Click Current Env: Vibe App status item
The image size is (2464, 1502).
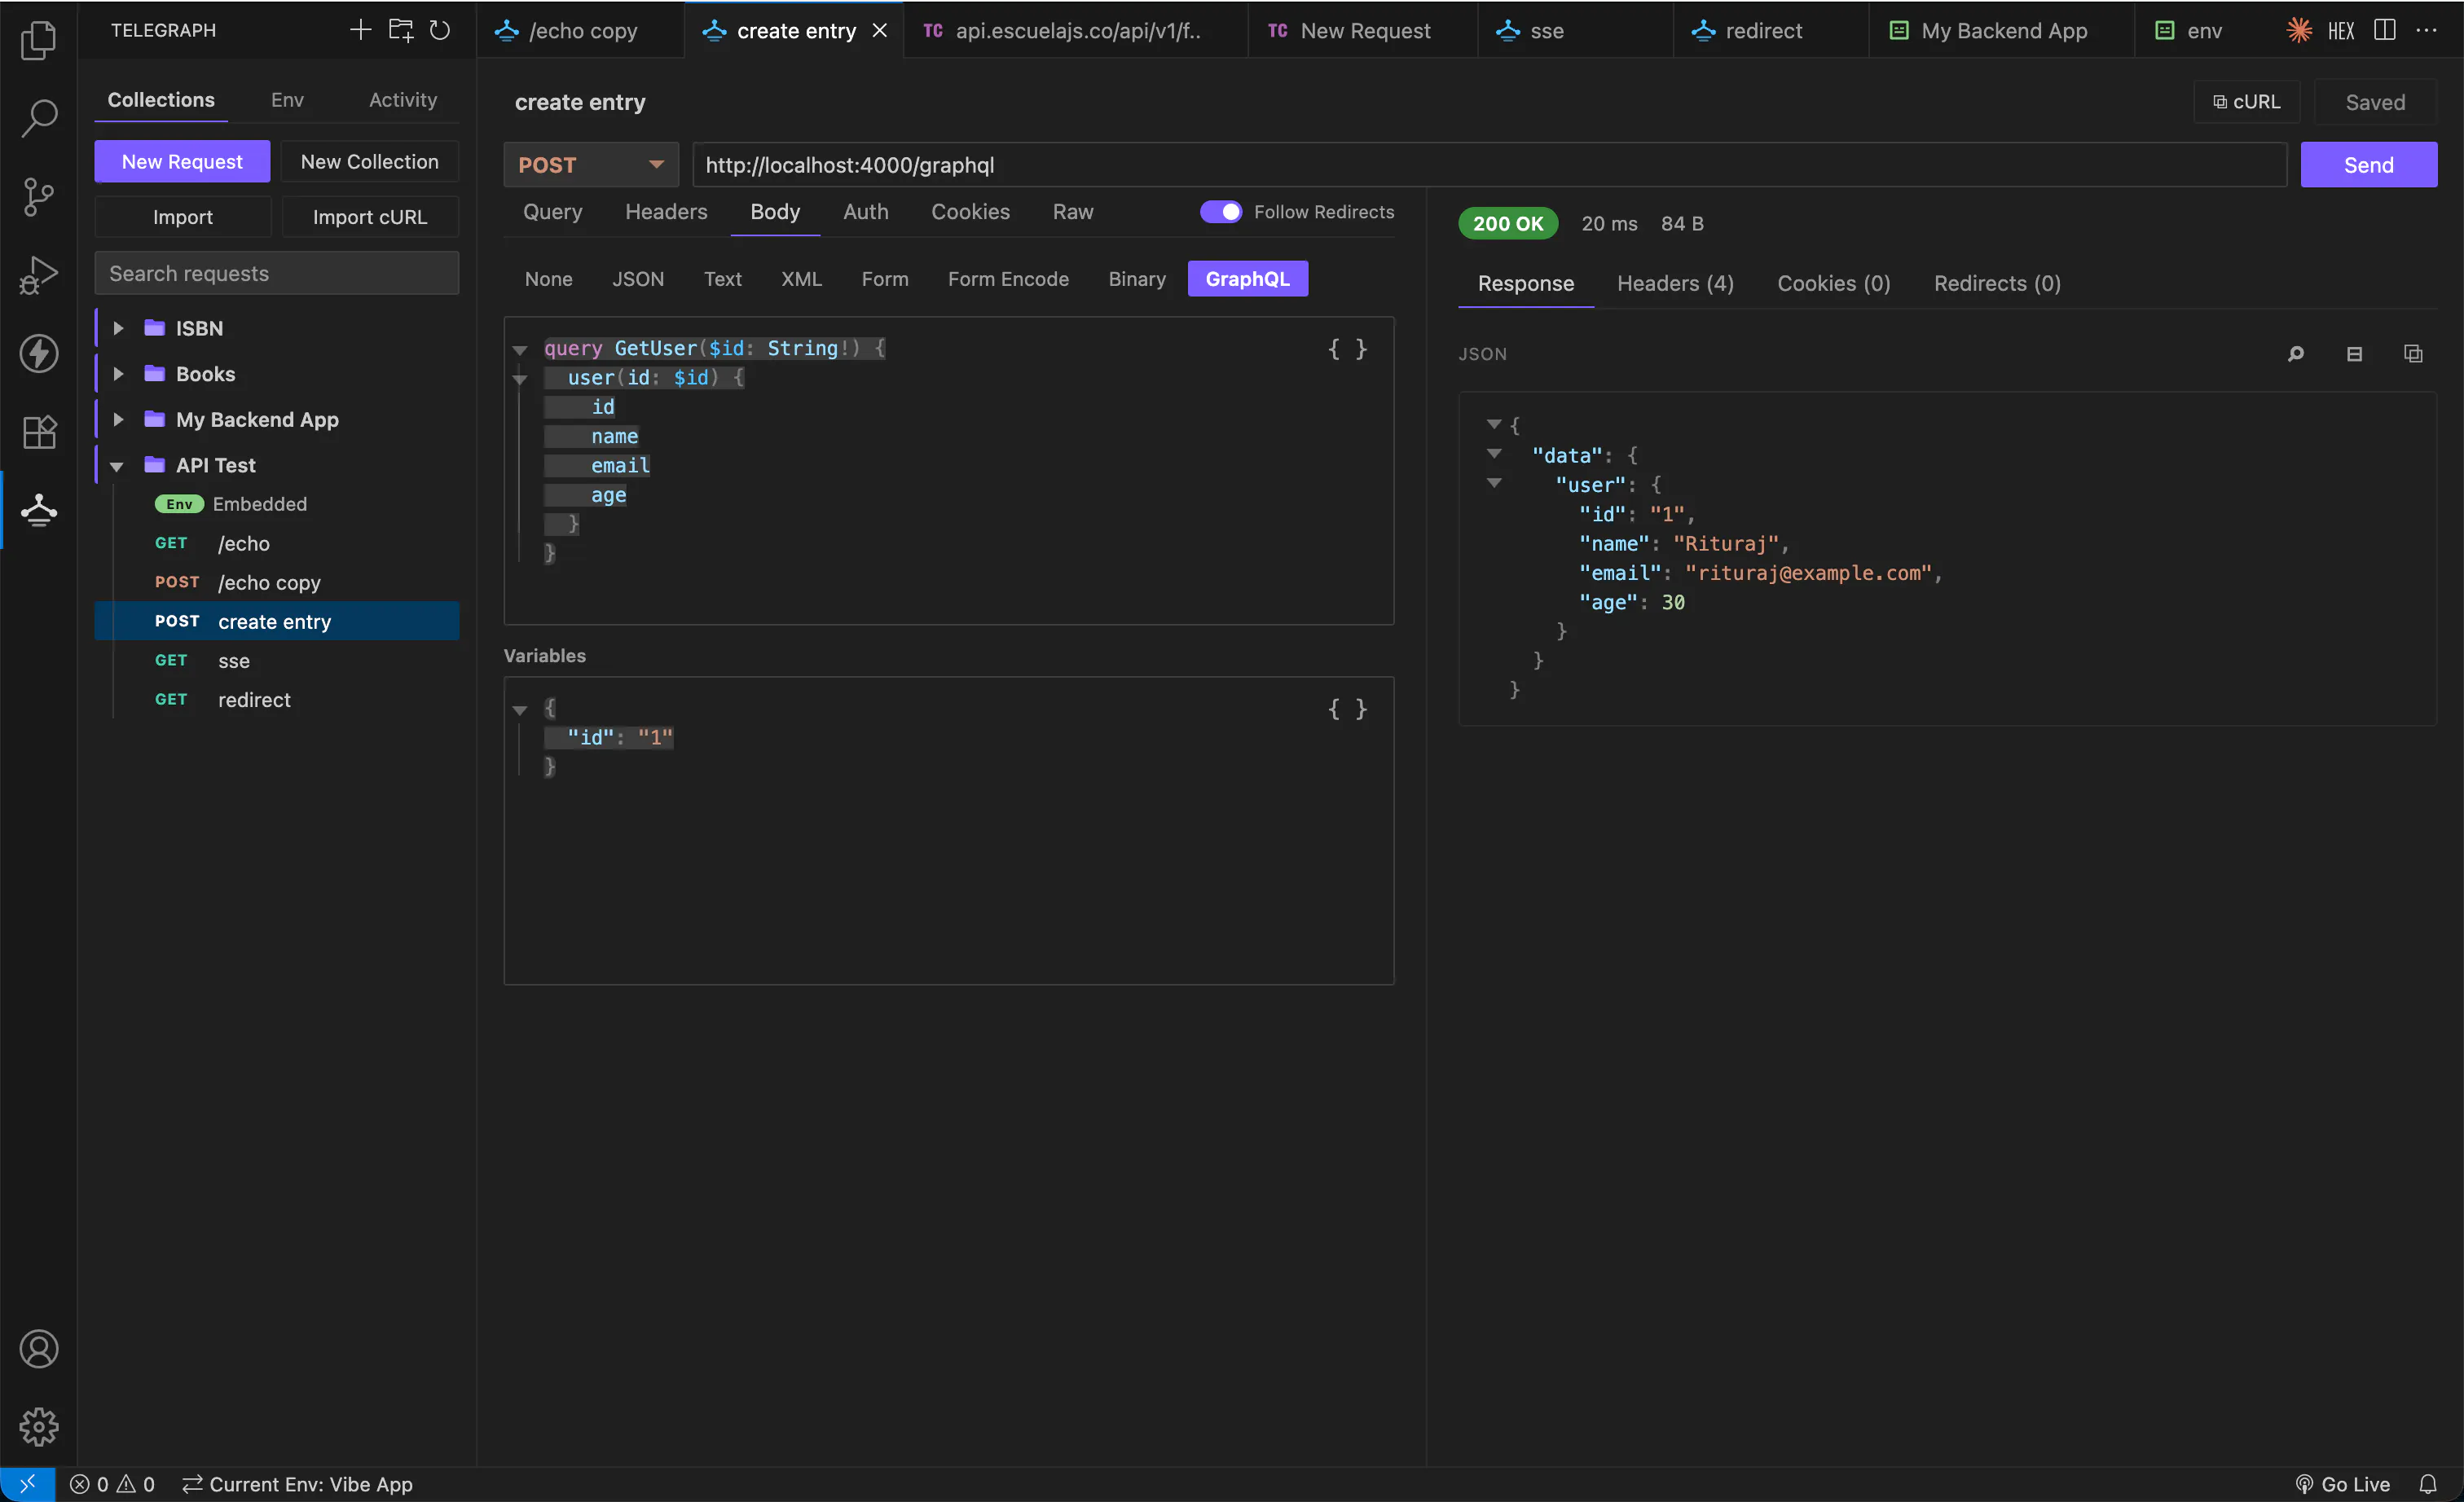[x=298, y=1484]
